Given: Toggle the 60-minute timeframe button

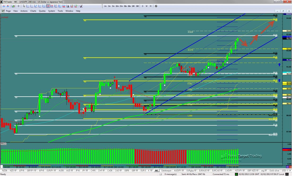Looking at the screenshot, I should [129, 6].
